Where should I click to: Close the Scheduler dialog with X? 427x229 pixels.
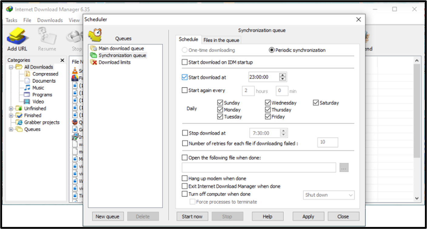[x=358, y=20]
